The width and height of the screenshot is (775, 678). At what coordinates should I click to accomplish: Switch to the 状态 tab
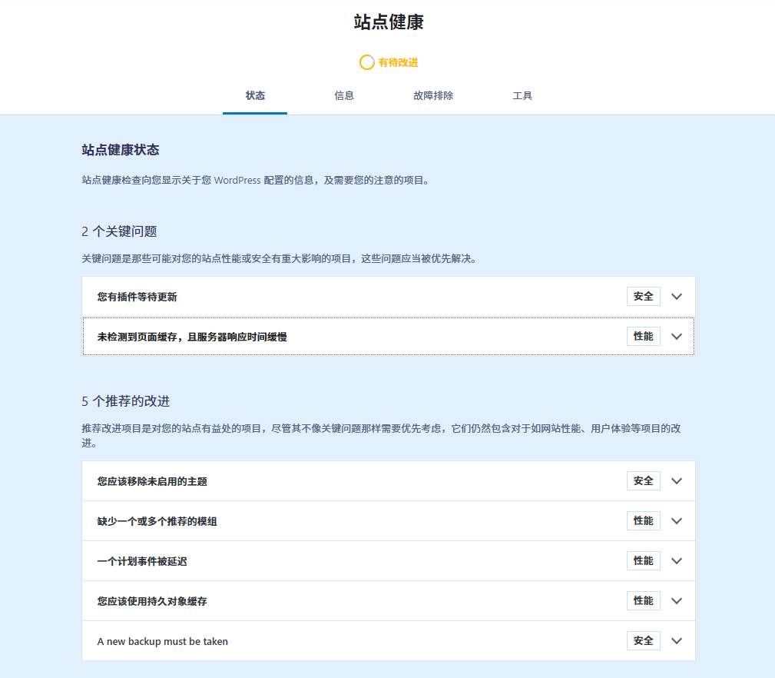point(255,96)
